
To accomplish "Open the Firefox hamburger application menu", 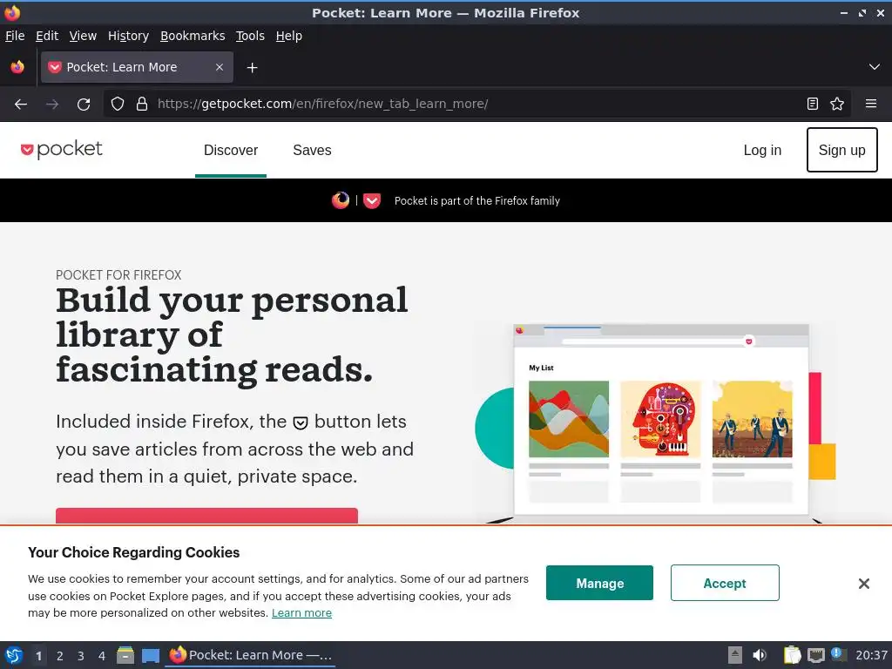I will coord(871,105).
